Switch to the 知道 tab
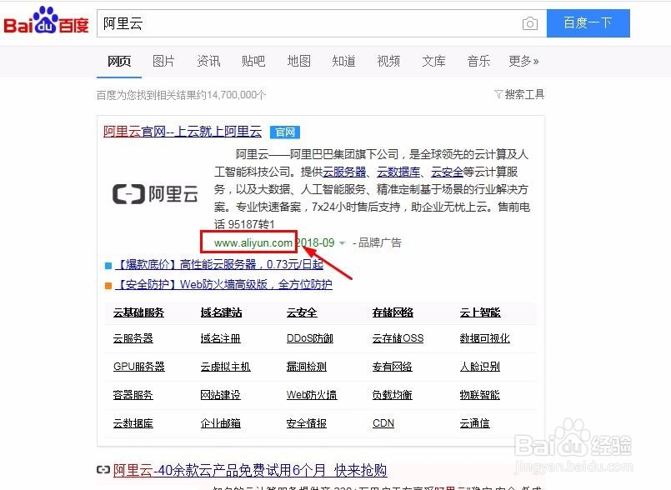Viewport: 671px width, 490px height. tap(343, 61)
